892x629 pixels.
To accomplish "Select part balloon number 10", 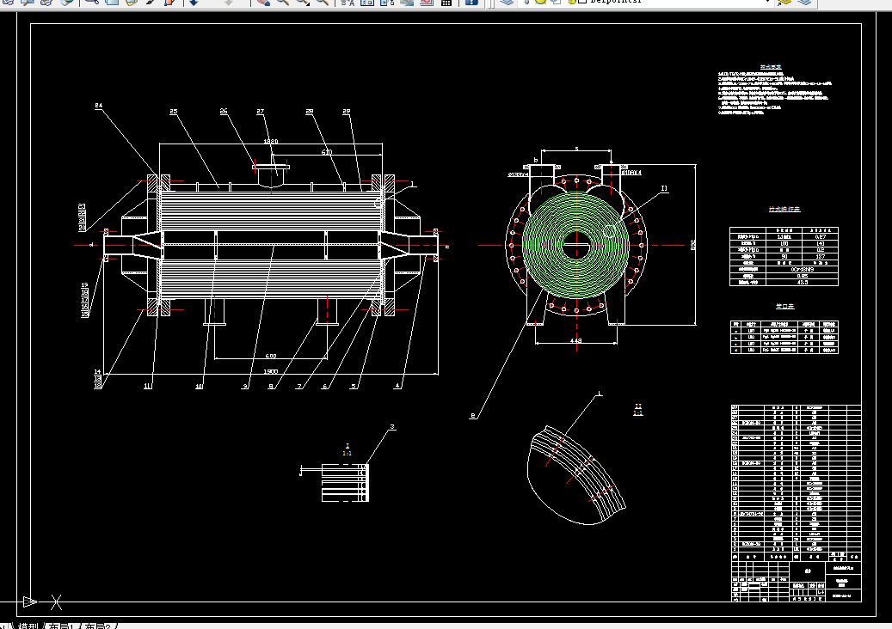I will (x=199, y=387).
